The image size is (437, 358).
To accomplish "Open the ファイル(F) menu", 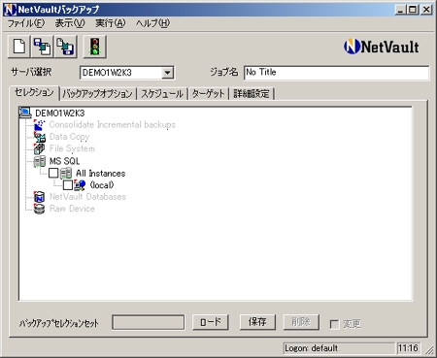I will (26, 23).
